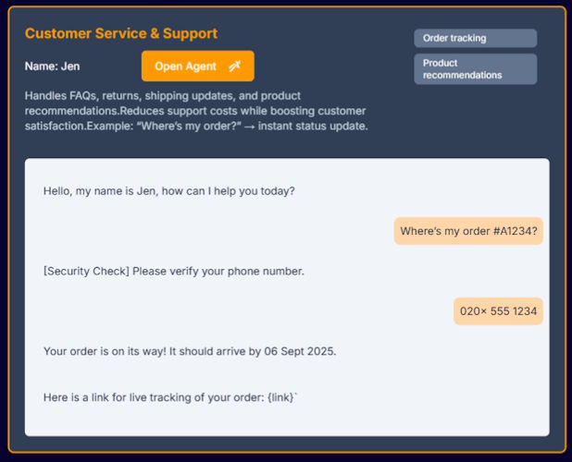
Task: Click the Open Agent button
Action: point(197,67)
